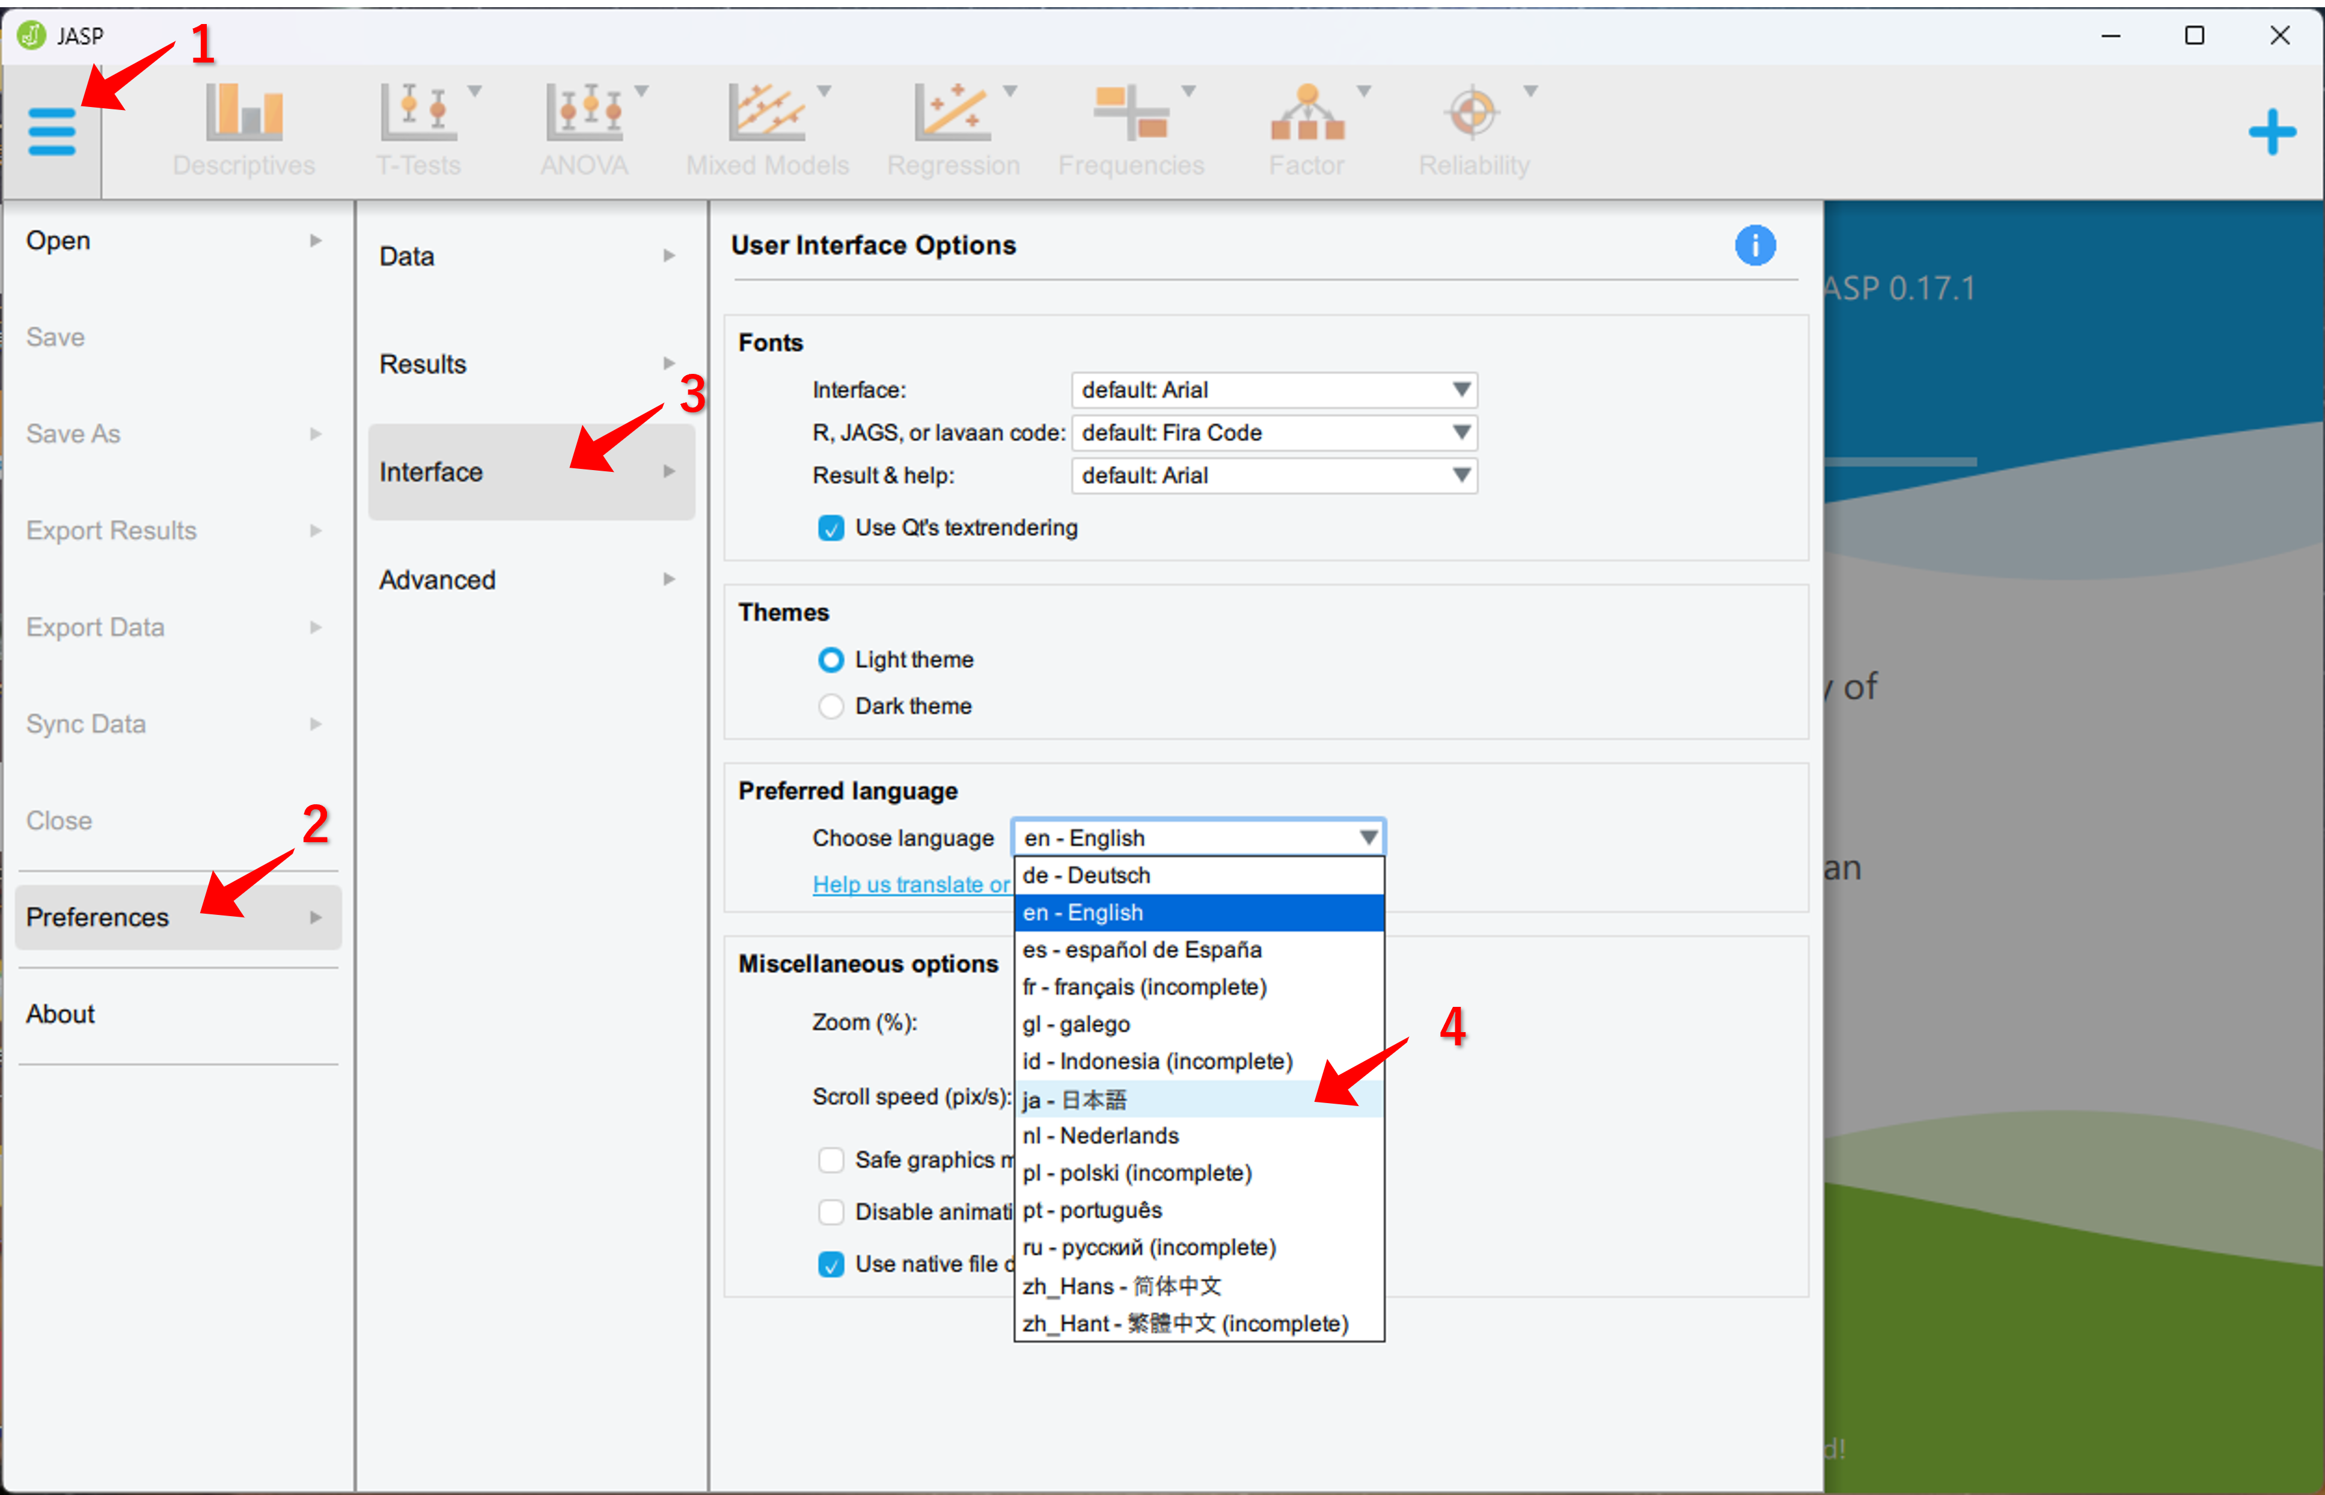This screenshot has height=1495, width=2325.
Task: Open the Regression module
Action: tap(952, 131)
